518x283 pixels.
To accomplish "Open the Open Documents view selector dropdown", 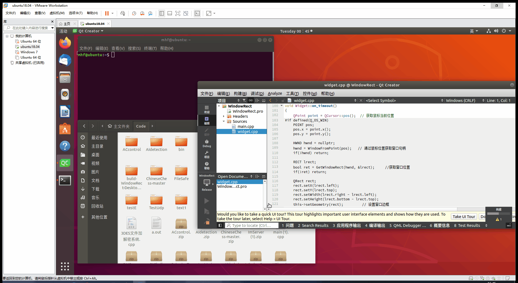I will tap(235, 176).
